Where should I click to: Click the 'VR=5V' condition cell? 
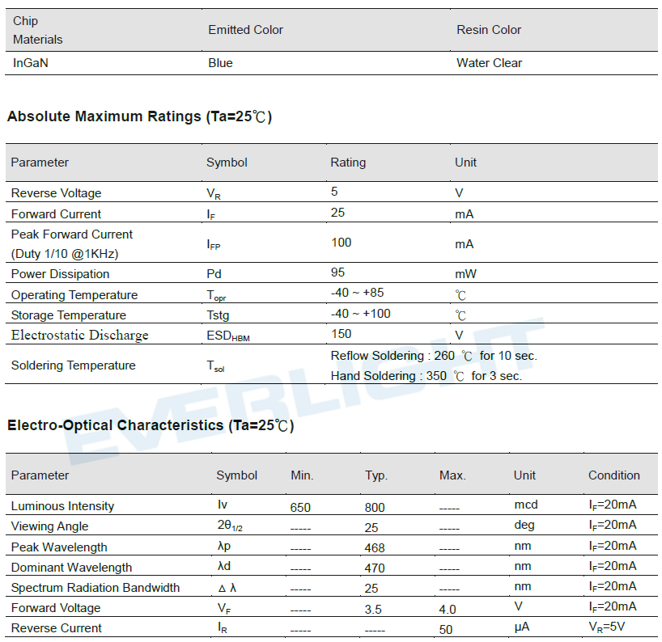pyautogui.click(x=607, y=627)
